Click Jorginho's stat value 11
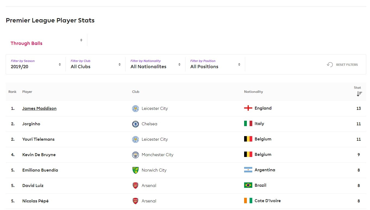Screen dimensions: 370x210 coord(359,124)
